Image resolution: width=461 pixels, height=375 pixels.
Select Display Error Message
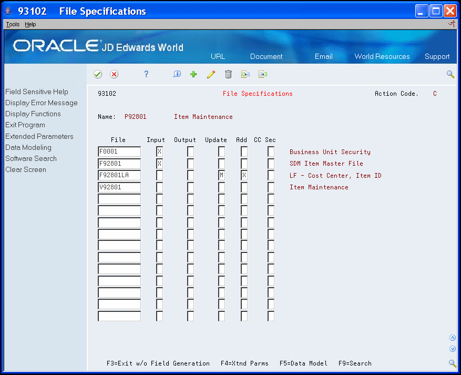tap(42, 103)
